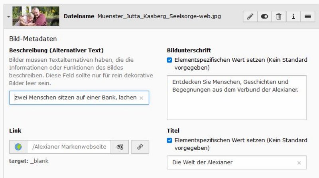Show file info with the i icon
The height and width of the screenshot is (178, 319).
tap(293, 17)
